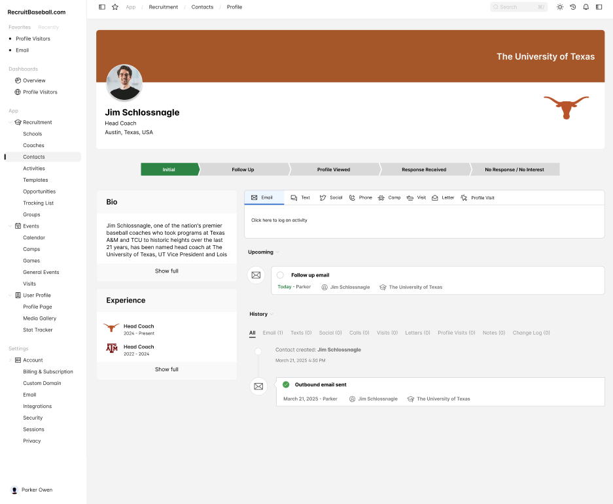Open the notifications bell
The image size is (613, 504).
tap(586, 7)
